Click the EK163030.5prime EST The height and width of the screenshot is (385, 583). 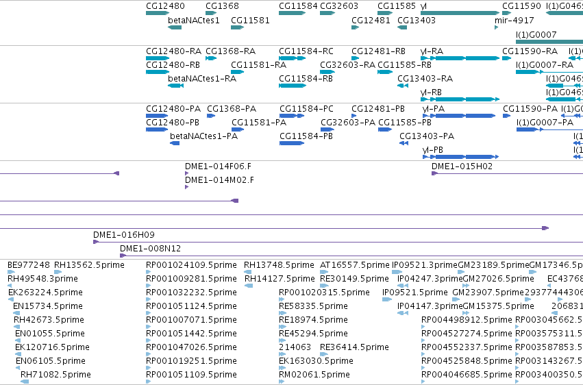[x=282, y=369]
